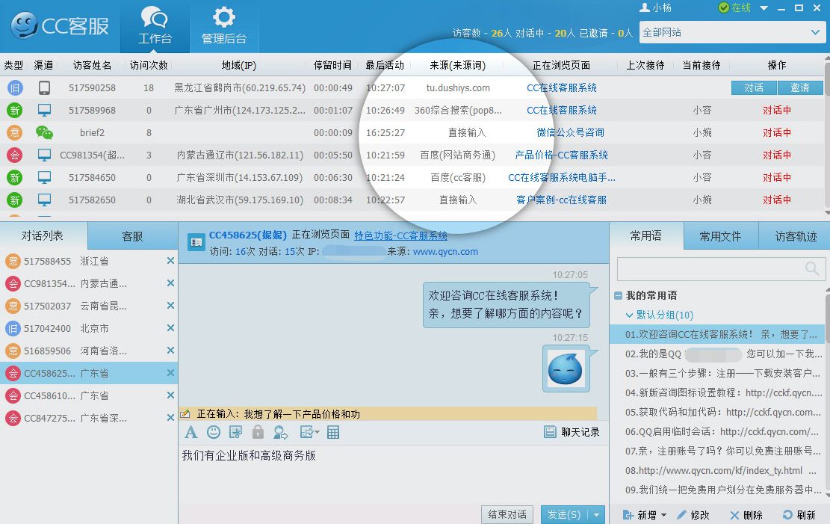Close the 516859506 河南省洛 conversation
This screenshot has width=830, height=524.
tap(170, 351)
